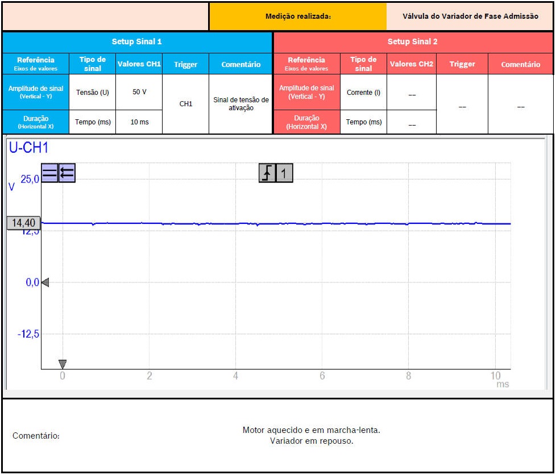Select the rising edge trigger icon
The width and height of the screenshot is (556, 475).
267,173
